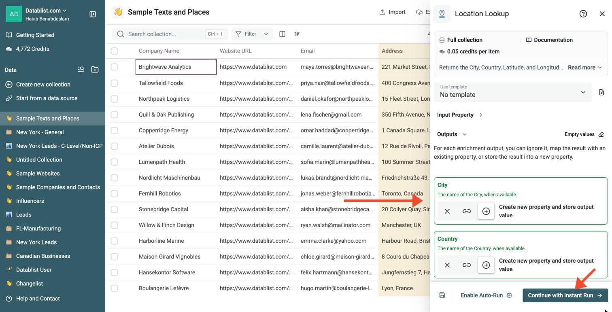612x312 pixels.
Task: Click the ignore X icon for Country output
Action: 447,265
